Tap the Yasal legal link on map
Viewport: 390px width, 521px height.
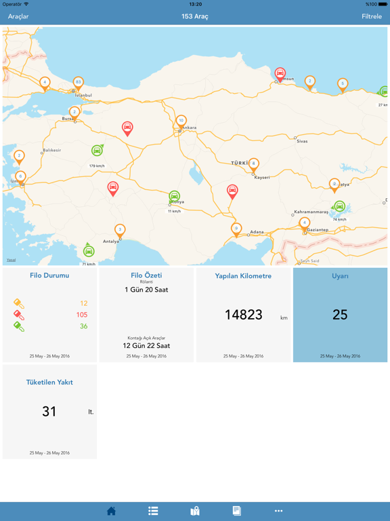(x=11, y=260)
